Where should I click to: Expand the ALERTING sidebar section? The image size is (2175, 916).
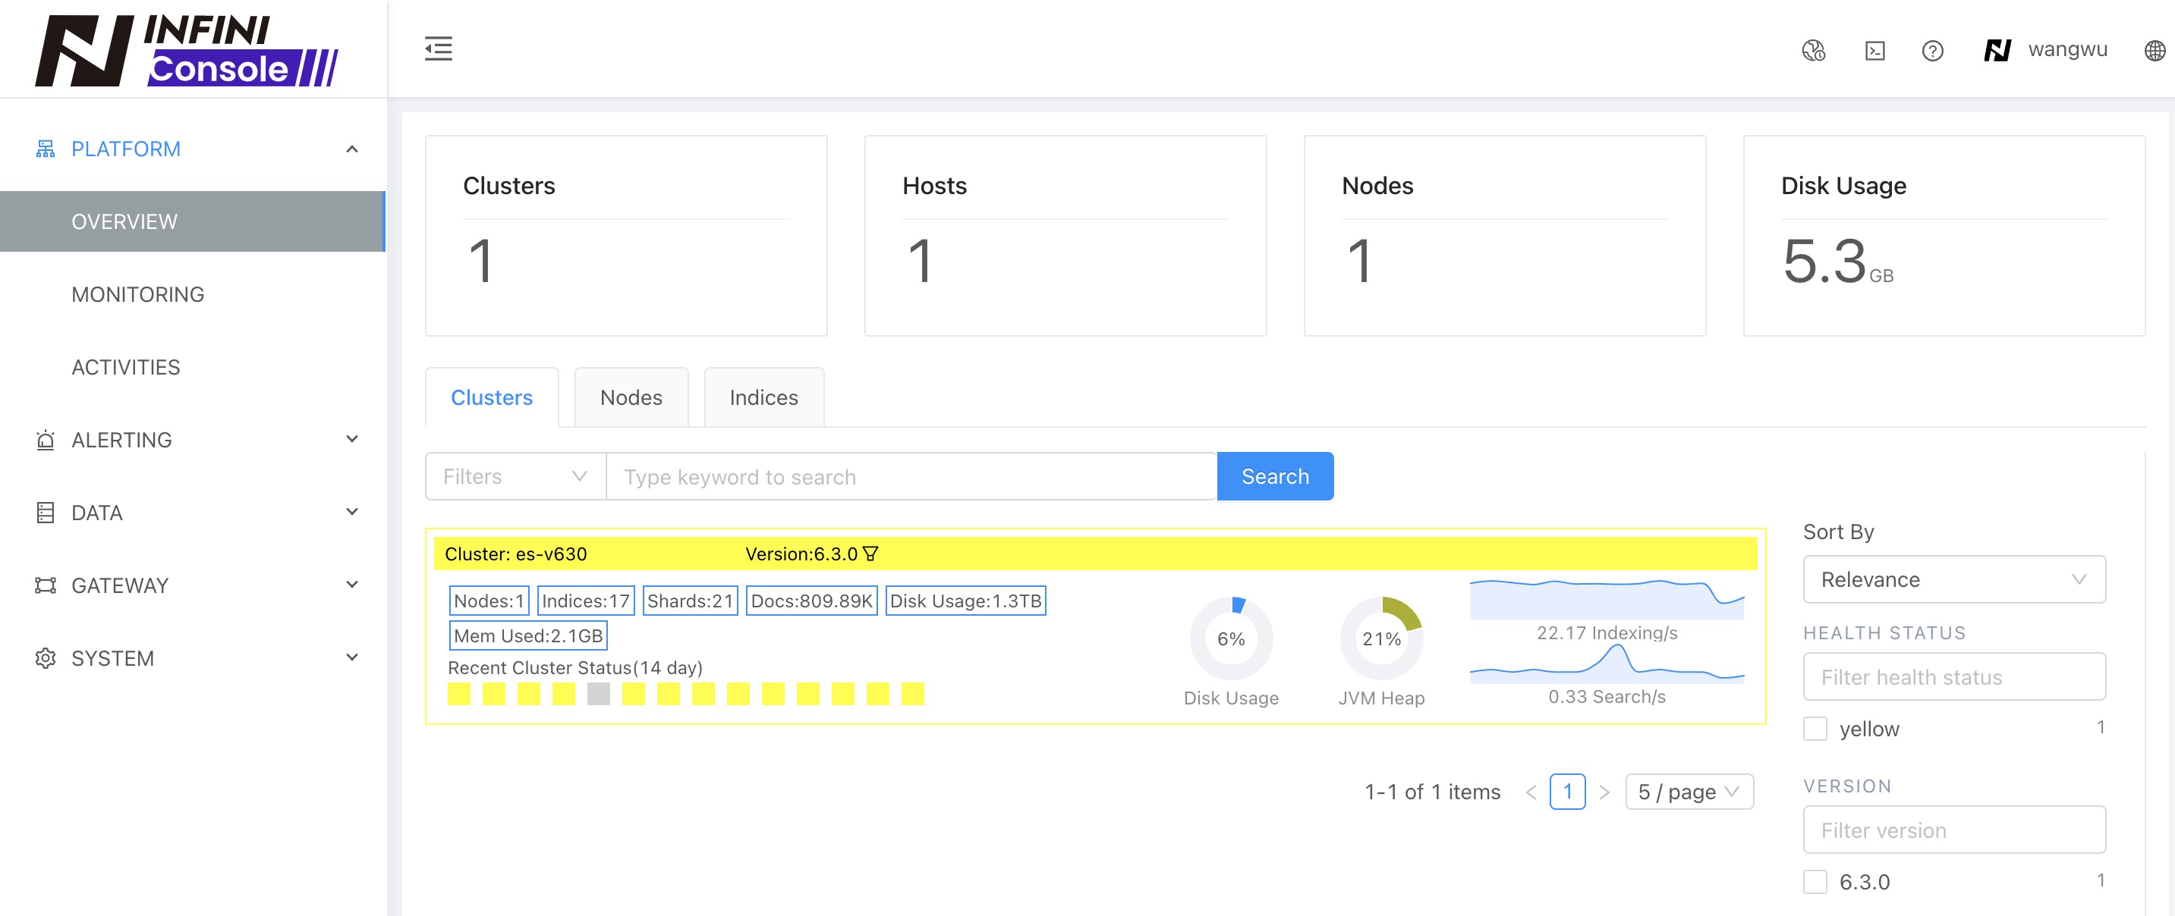[x=193, y=441]
